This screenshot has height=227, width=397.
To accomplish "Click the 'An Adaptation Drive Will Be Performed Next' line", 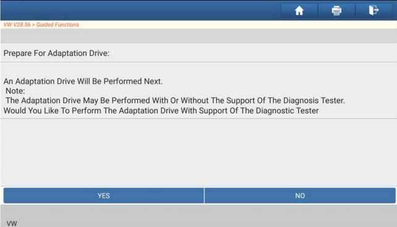I will tap(83, 82).
